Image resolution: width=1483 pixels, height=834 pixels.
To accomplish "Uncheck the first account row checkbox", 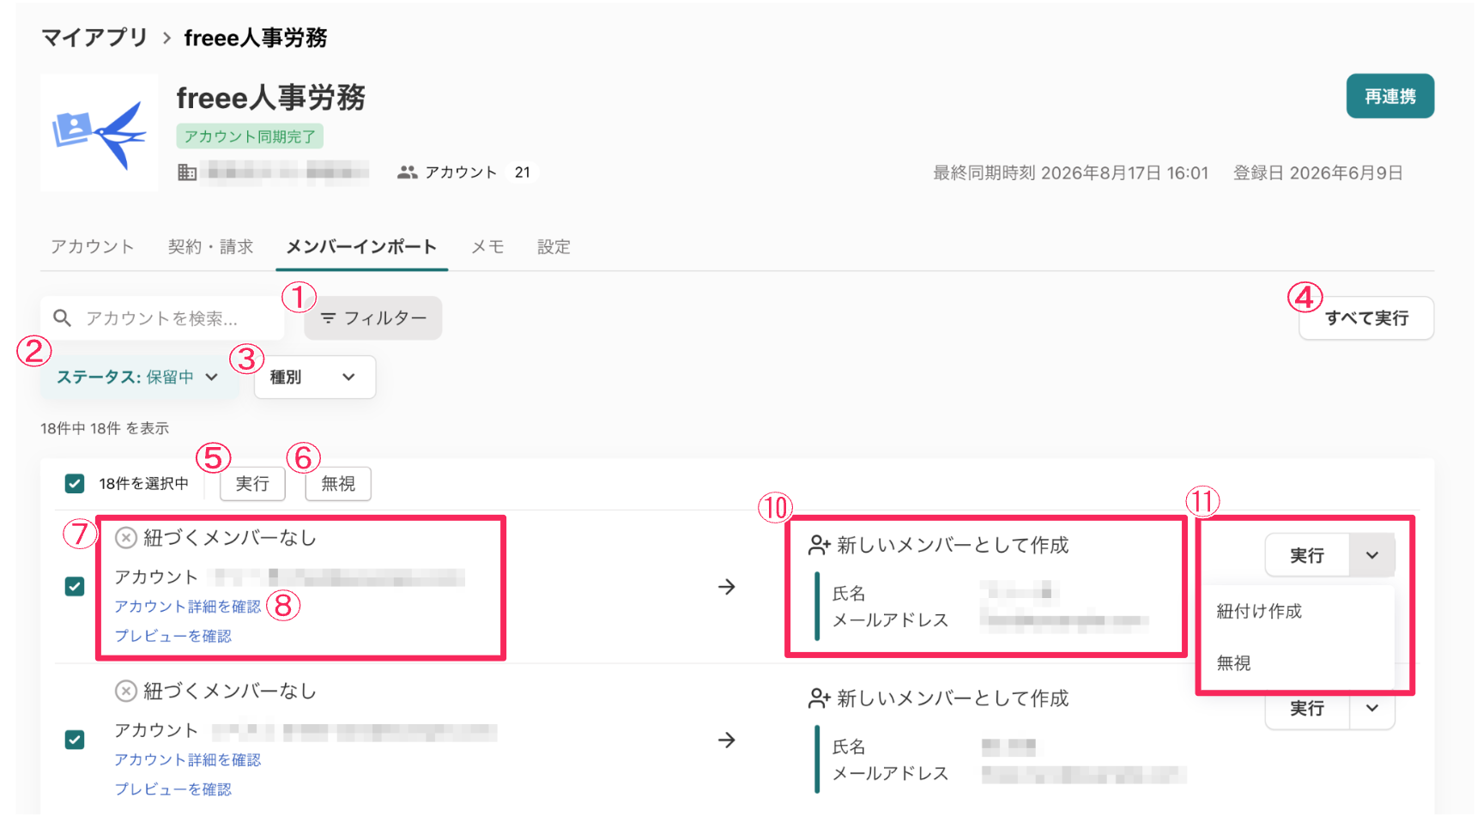I will [x=75, y=587].
